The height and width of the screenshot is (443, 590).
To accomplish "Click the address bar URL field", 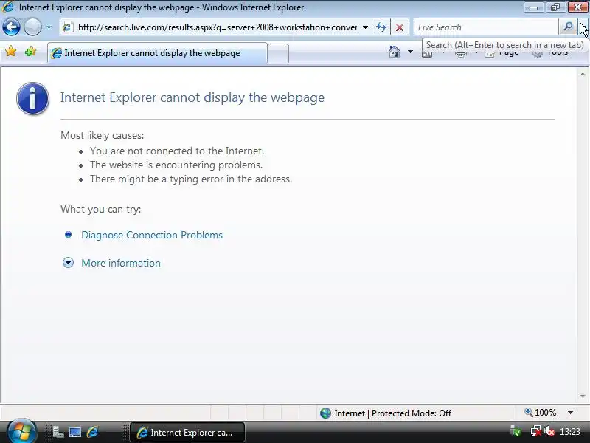I will click(x=218, y=27).
